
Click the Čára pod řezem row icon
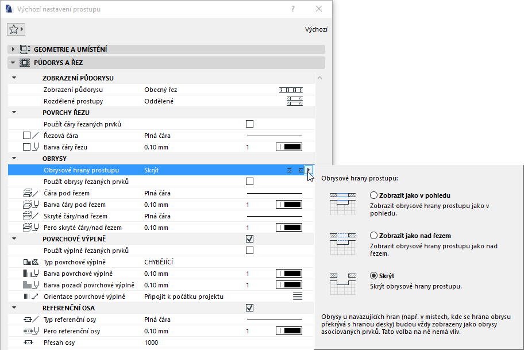click(31, 193)
